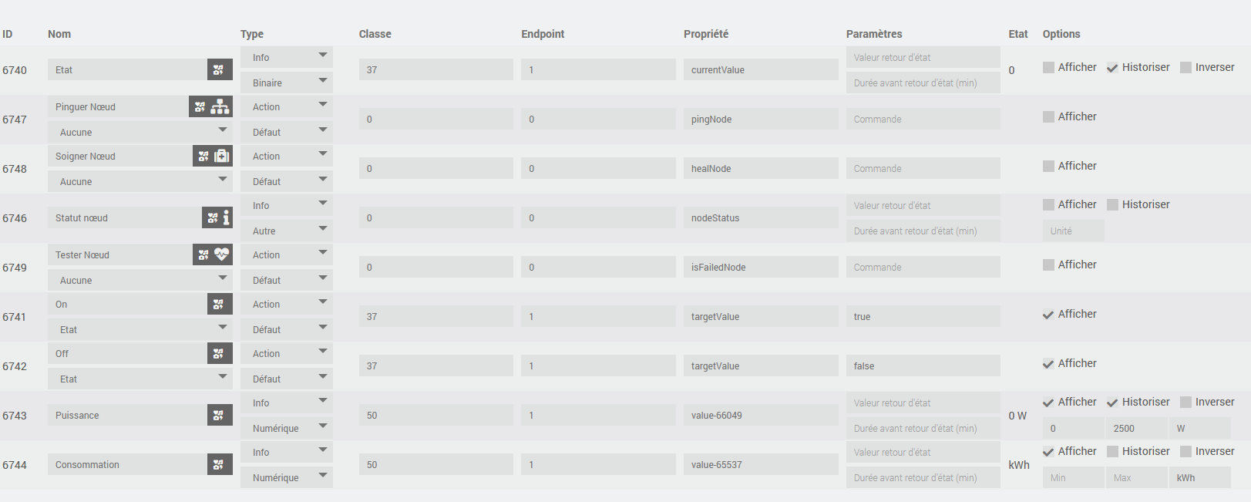
Task: Click the Max value field showing 2500
Action: point(1135,429)
